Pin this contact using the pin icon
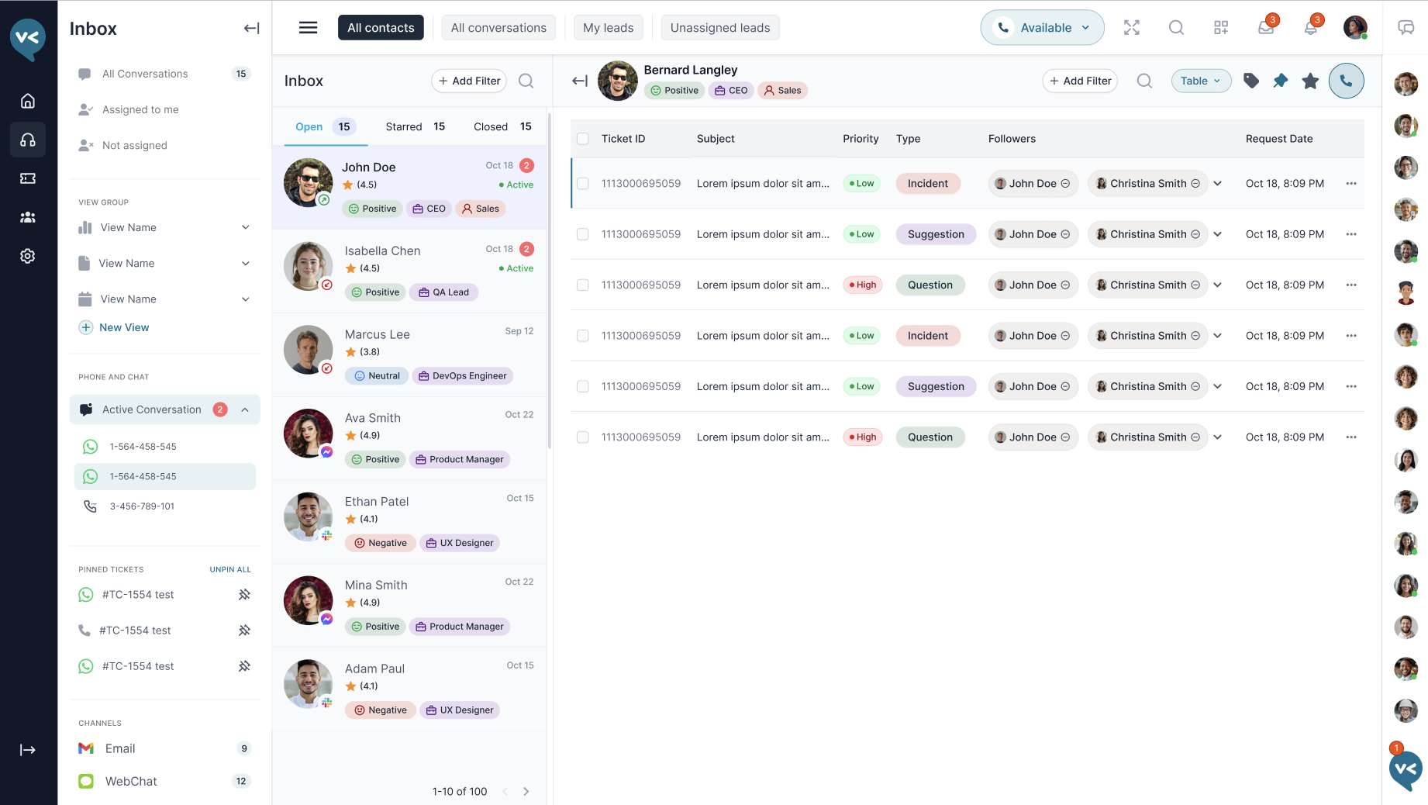Image resolution: width=1428 pixels, height=805 pixels. pos(1281,81)
